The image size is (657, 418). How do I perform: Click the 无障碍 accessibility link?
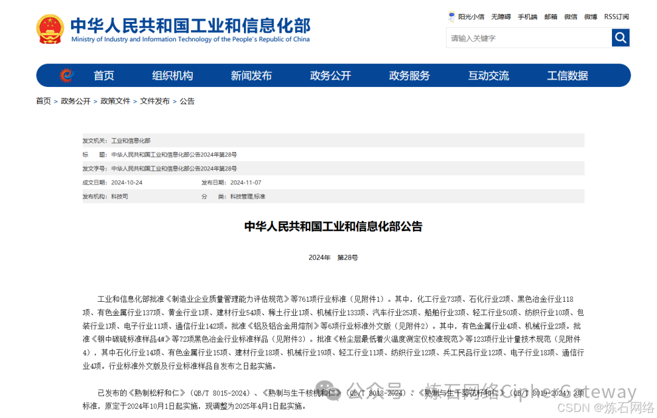[501, 17]
